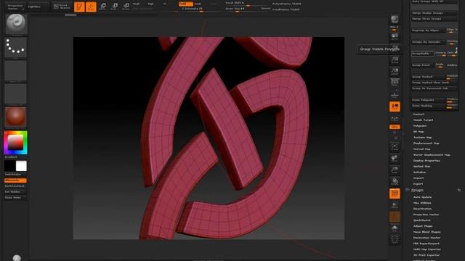This screenshot has width=465, height=261.
Task: Expand the Texture Map subpalette
Action: point(422,137)
